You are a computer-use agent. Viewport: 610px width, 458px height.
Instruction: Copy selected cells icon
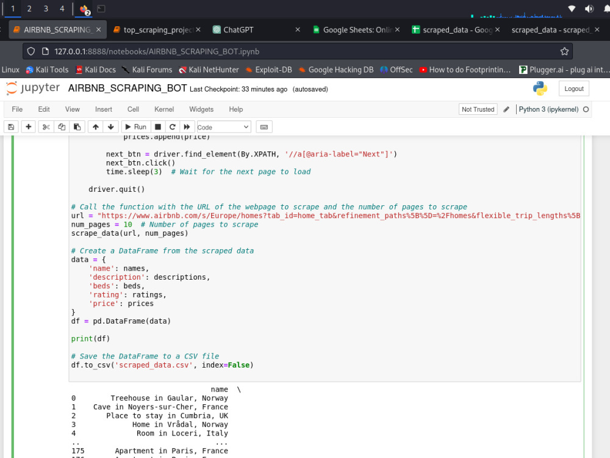[62, 127]
